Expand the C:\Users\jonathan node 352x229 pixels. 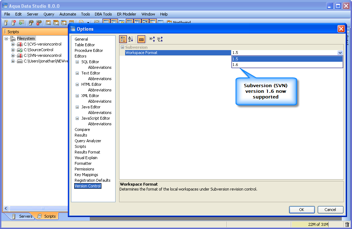13,61
